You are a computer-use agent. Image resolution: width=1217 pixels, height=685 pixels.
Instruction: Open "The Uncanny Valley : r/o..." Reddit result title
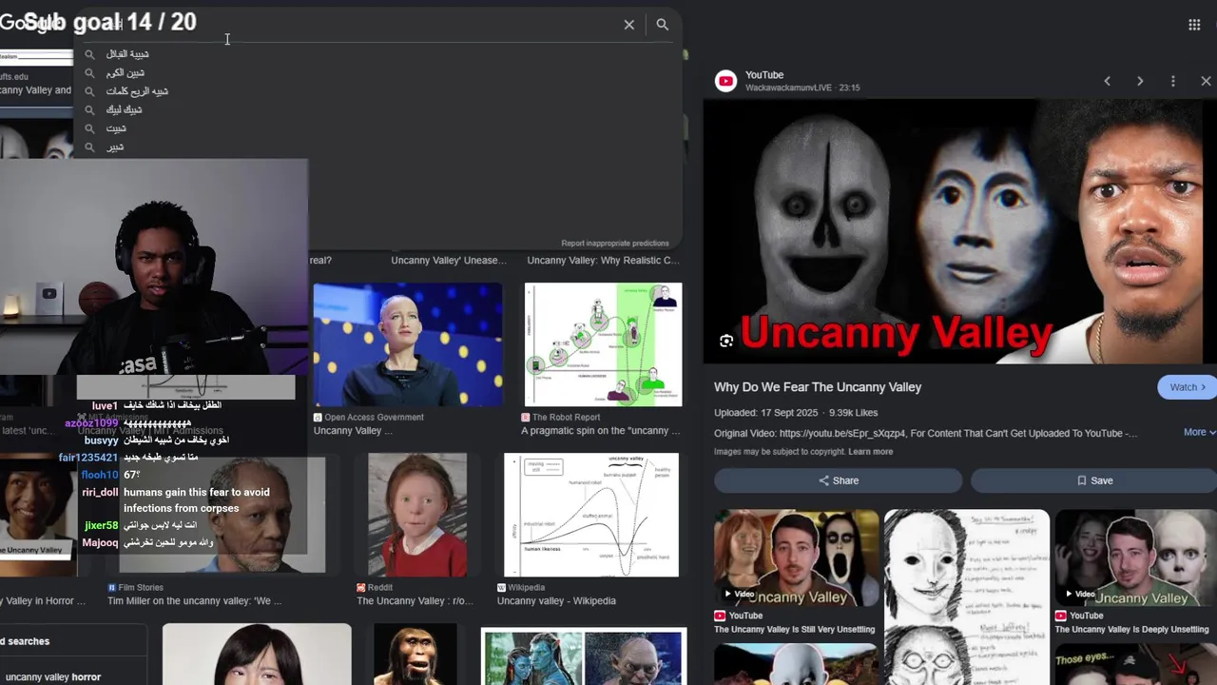pyautogui.click(x=415, y=601)
